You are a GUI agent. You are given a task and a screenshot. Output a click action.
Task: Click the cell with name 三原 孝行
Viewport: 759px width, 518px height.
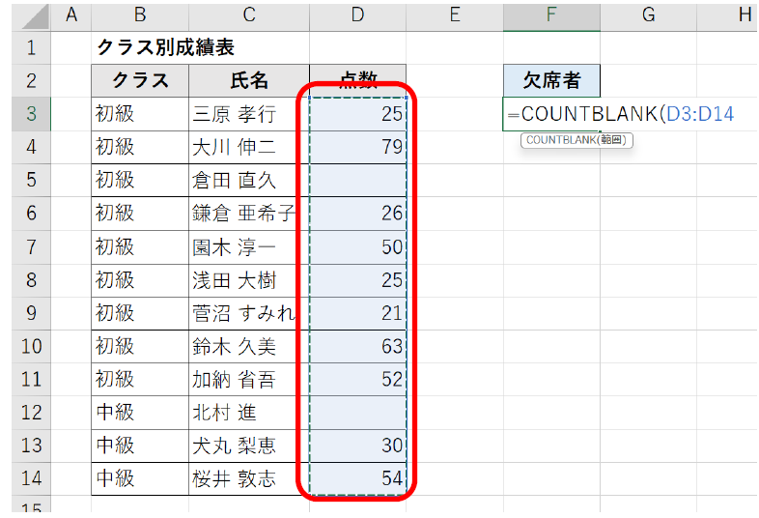249,114
